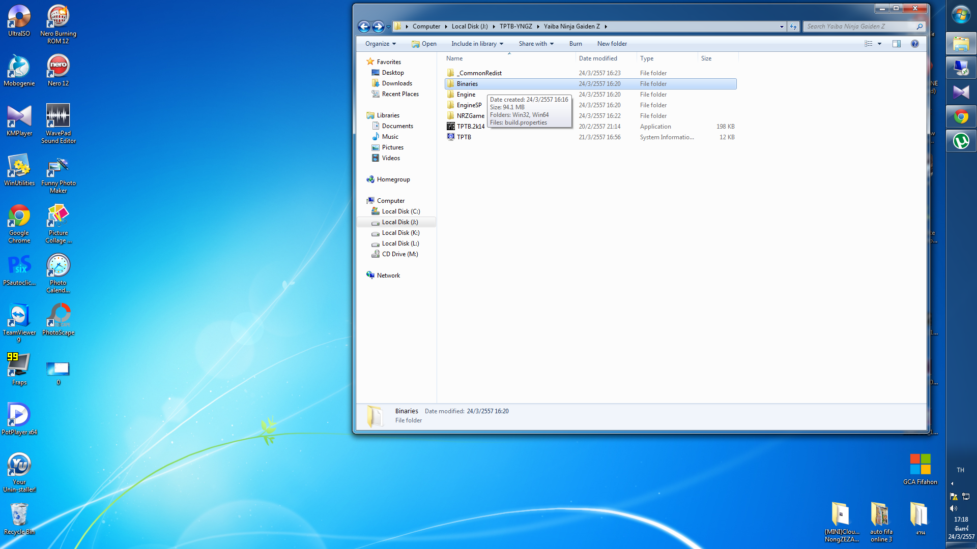
Task: Click the New folder button
Action: [612, 44]
